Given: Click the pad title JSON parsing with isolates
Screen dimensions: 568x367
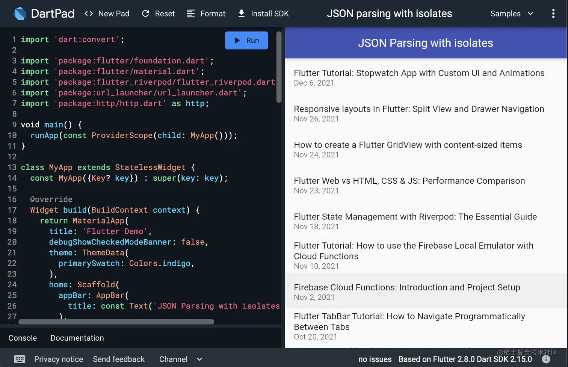Looking at the screenshot, I should [x=389, y=14].
